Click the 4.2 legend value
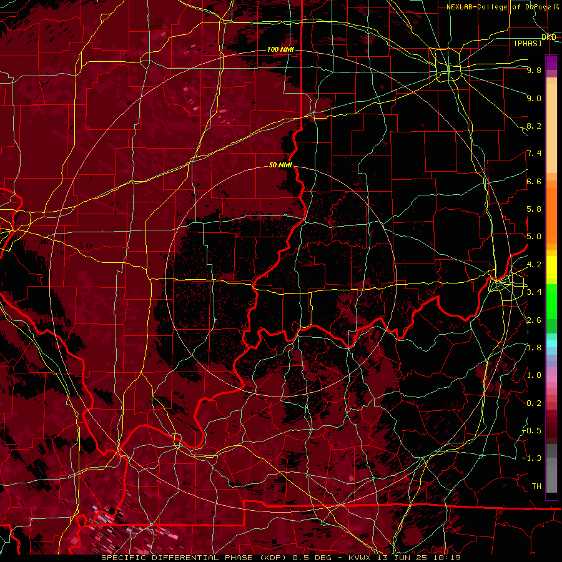The image size is (562, 562). tap(534, 265)
